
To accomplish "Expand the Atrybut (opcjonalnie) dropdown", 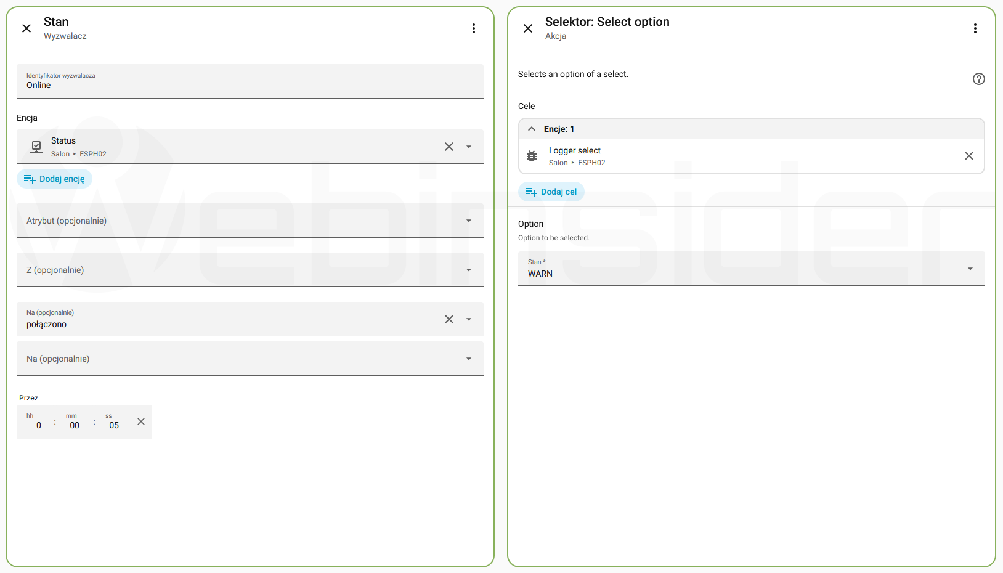I will click(x=469, y=221).
